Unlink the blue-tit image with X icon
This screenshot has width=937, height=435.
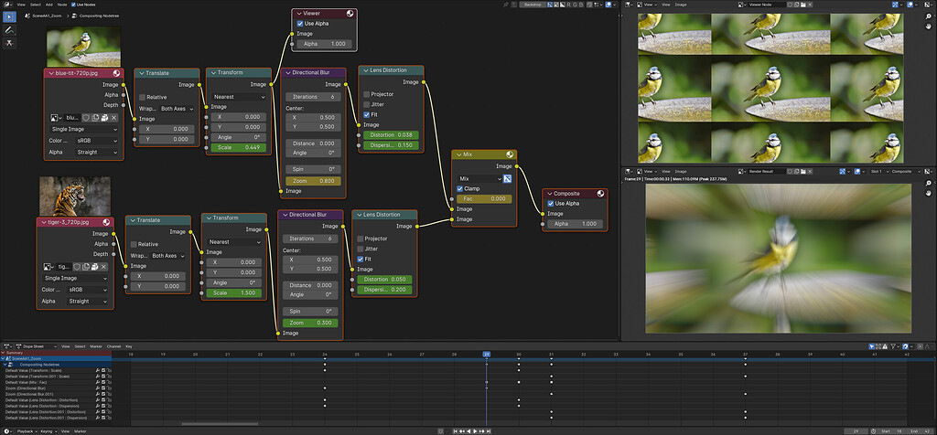114,118
